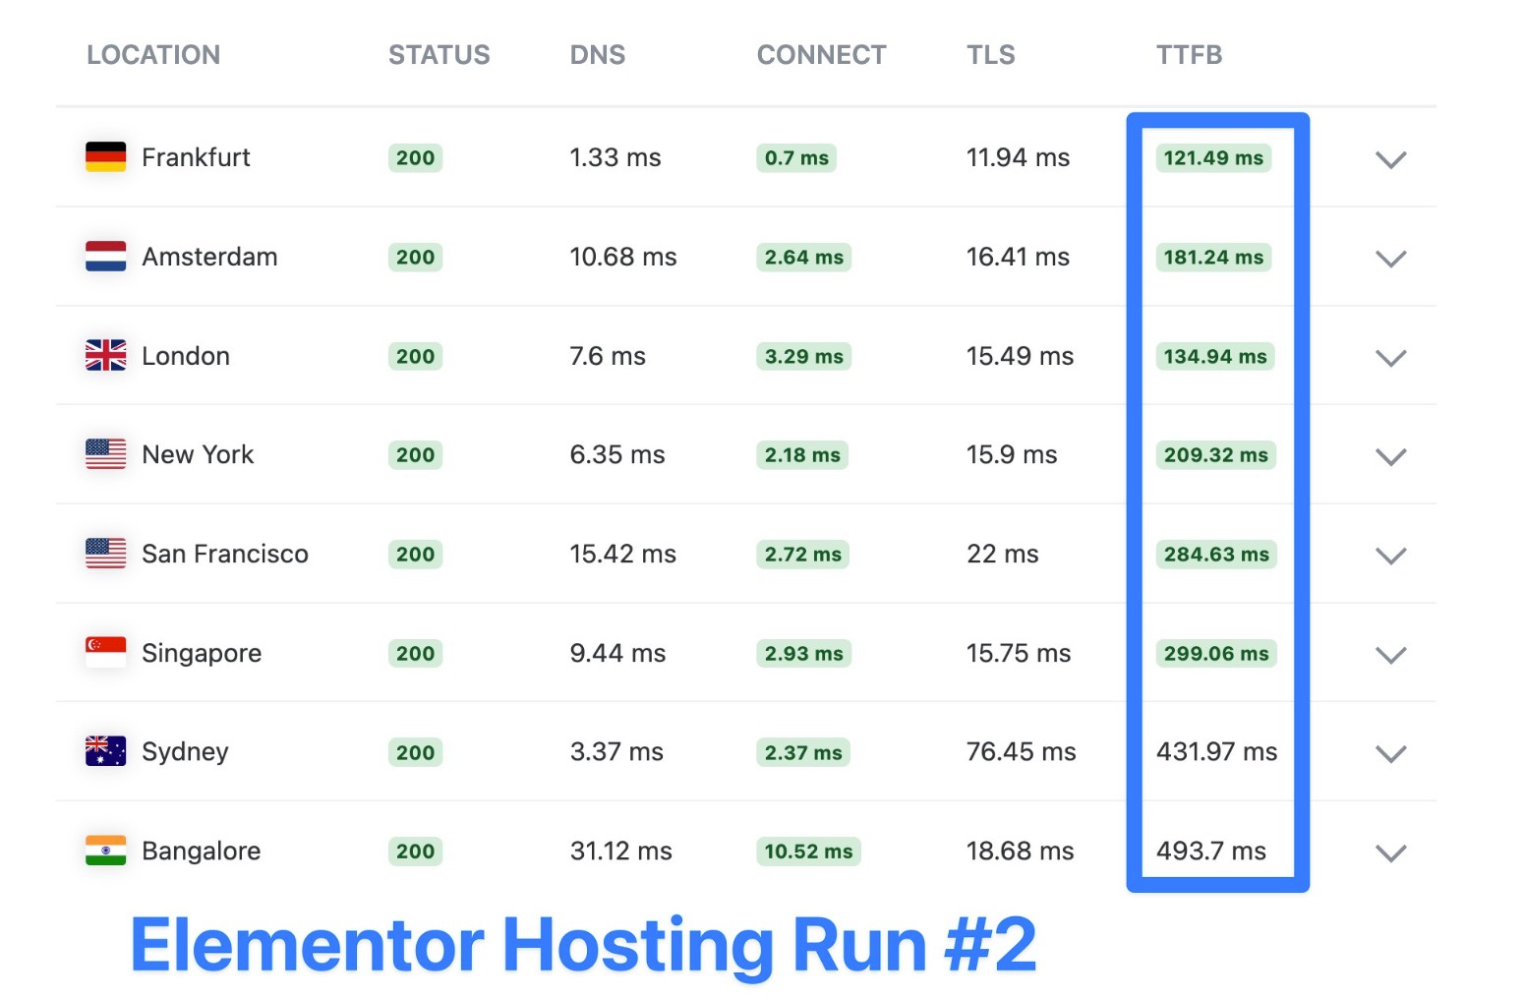
Task: Click the 200 status badge for London
Action: click(x=416, y=356)
